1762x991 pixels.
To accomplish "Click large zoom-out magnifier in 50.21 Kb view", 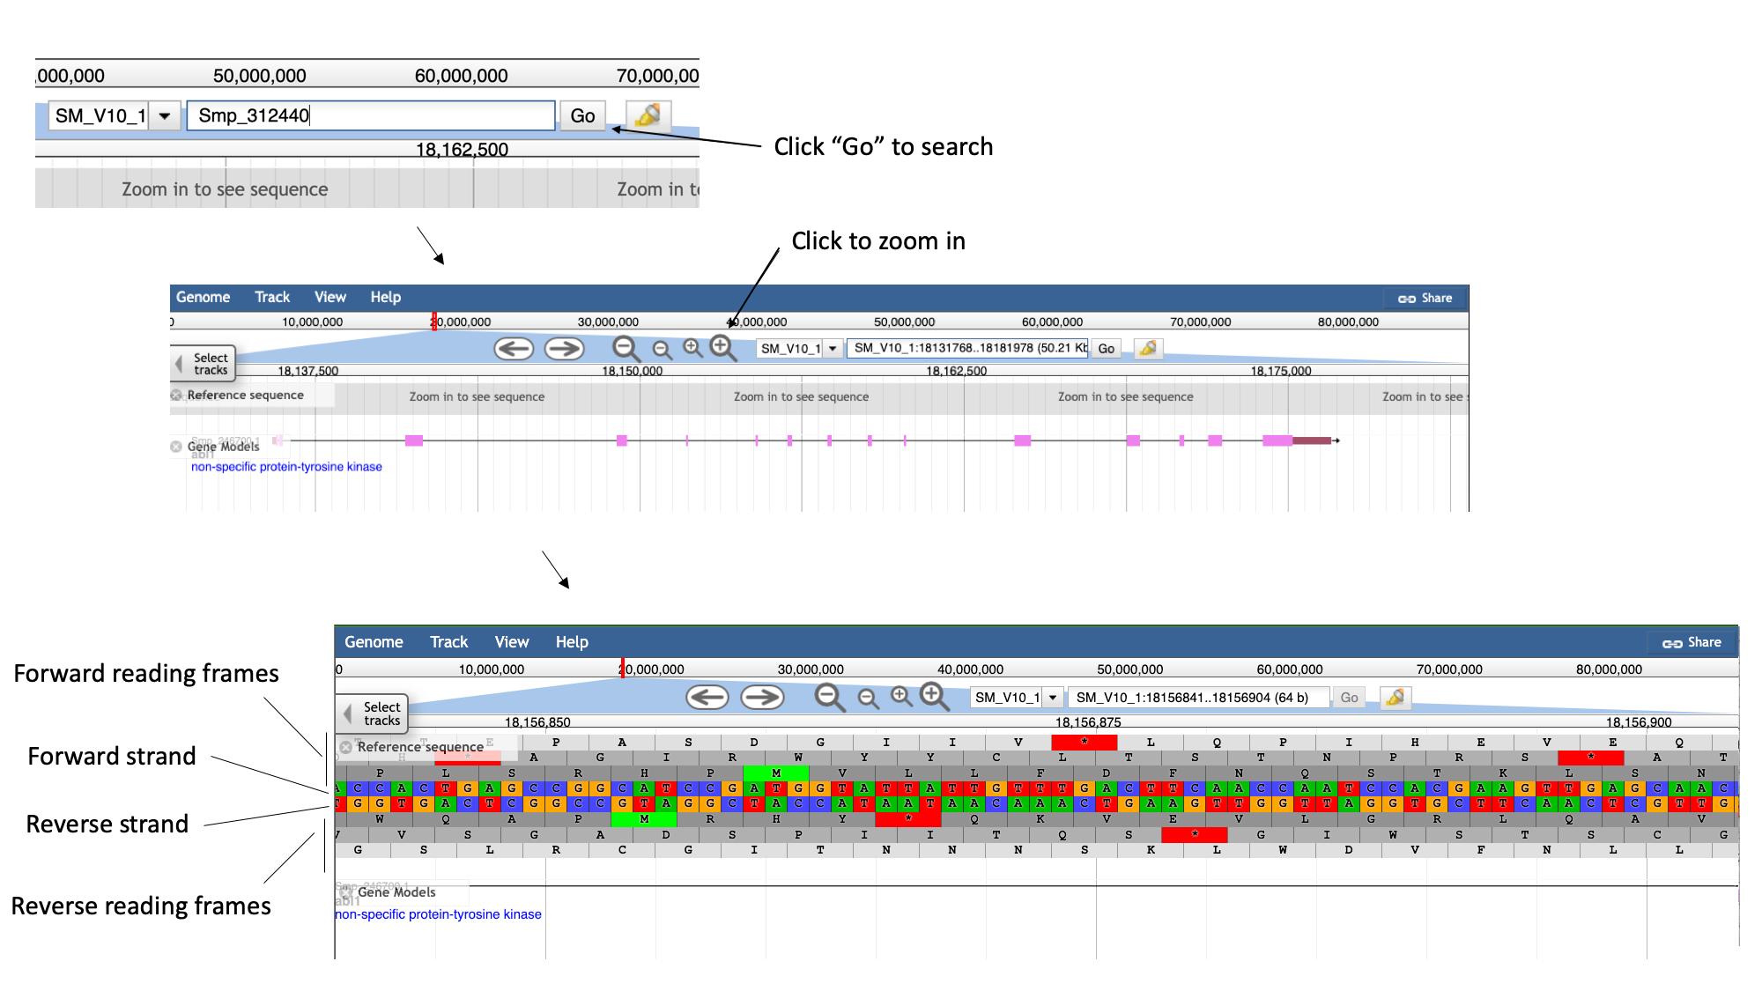I will tap(626, 349).
